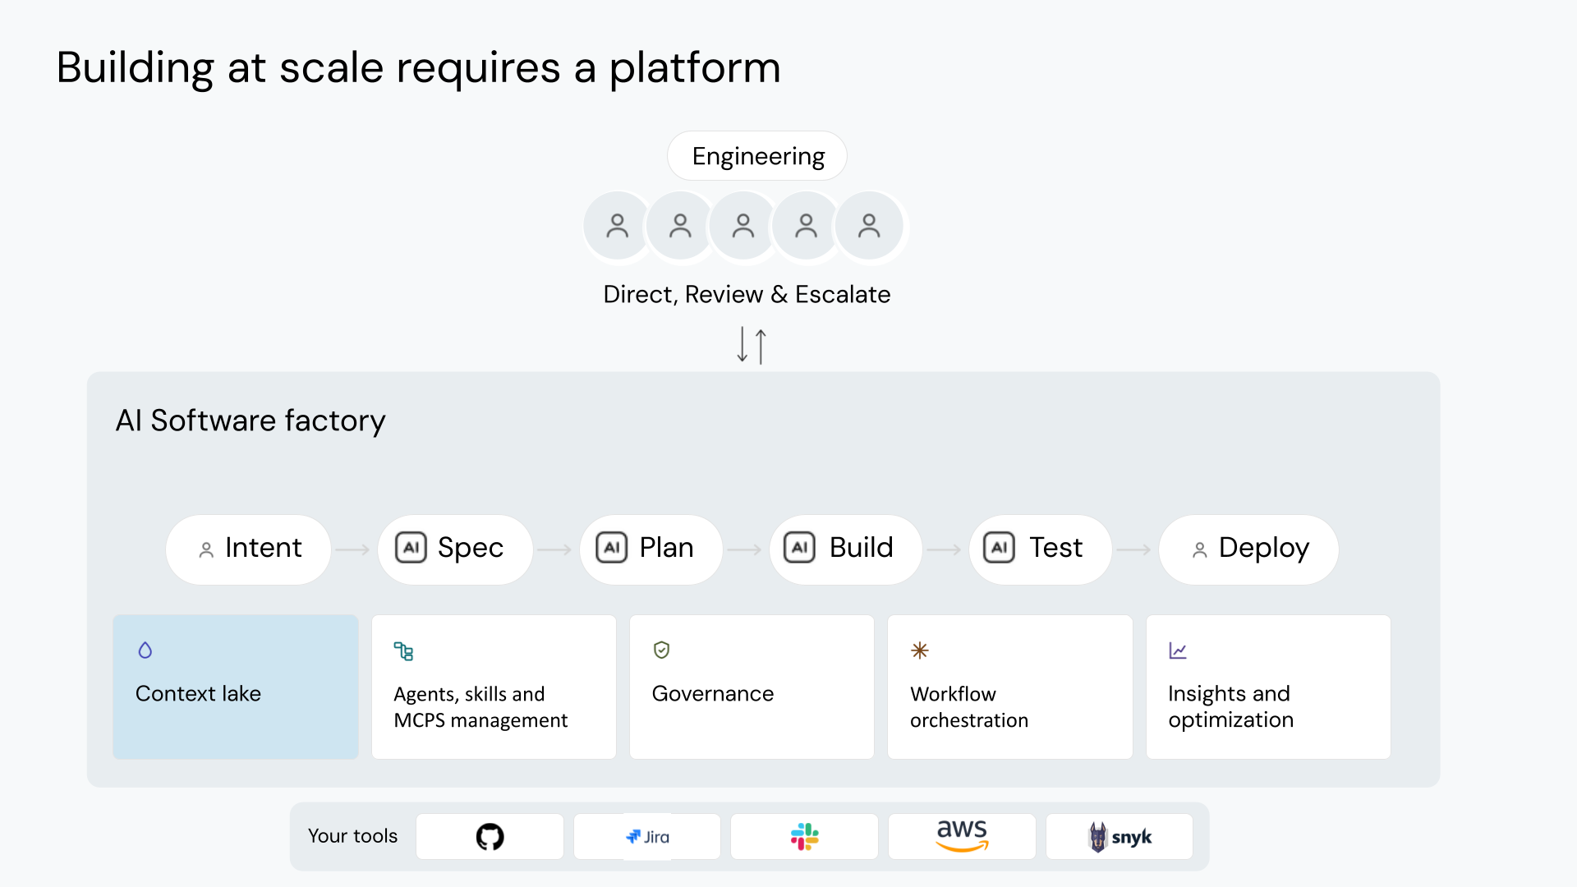Image resolution: width=1577 pixels, height=887 pixels.
Task: Click the GitHub logo tile
Action: click(490, 836)
